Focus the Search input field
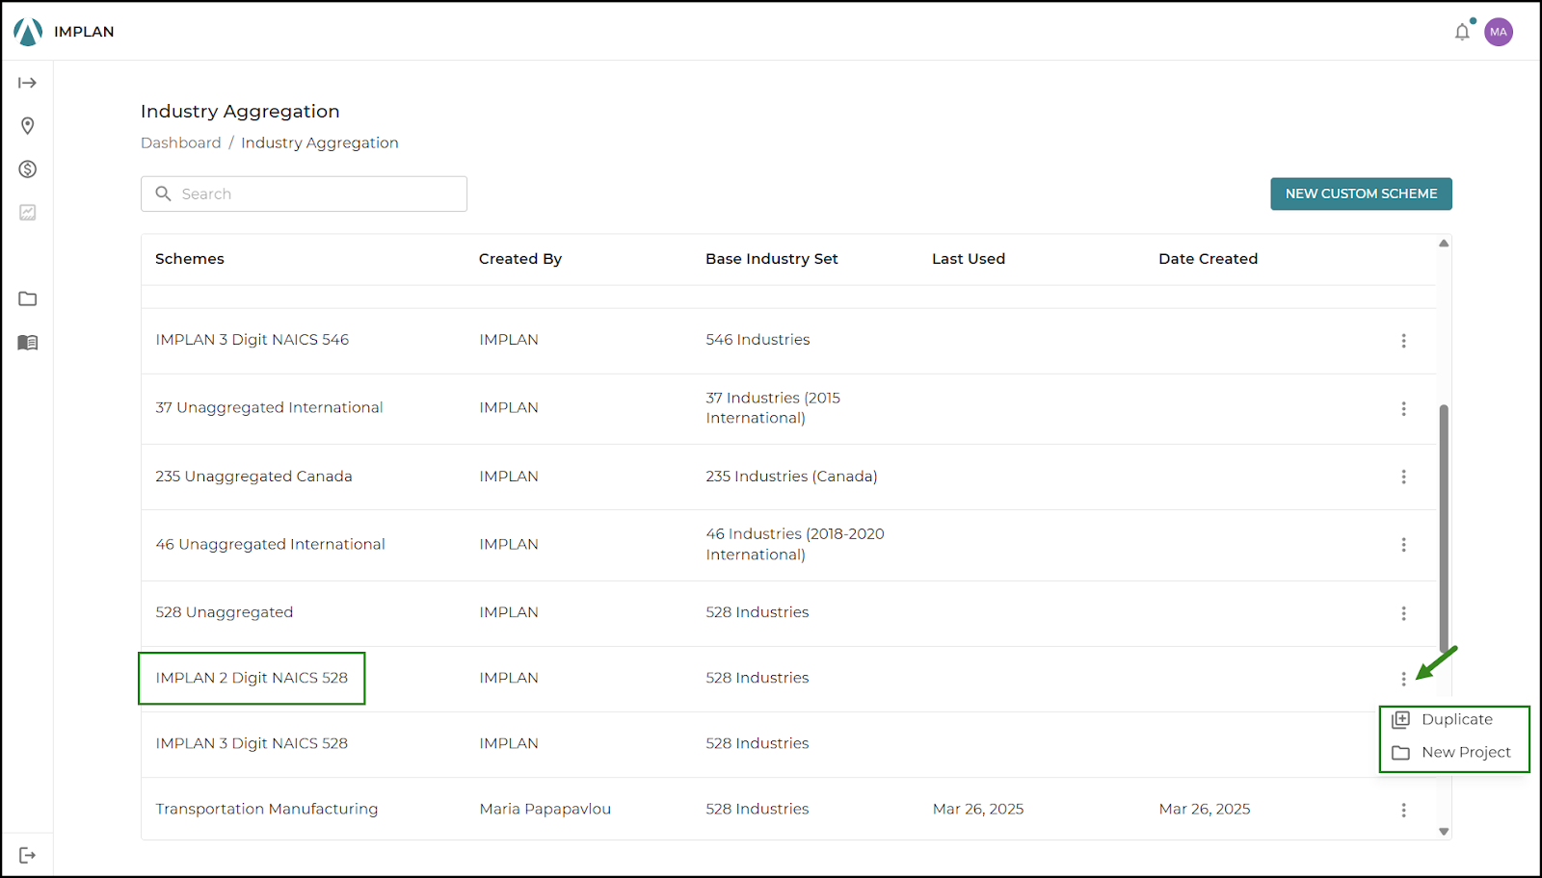This screenshot has height=878, width=1542. coord(304,194)
